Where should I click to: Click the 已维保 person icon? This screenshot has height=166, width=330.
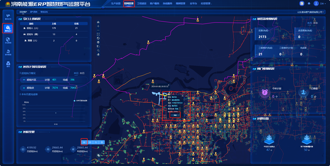click(x=303, y=92)
